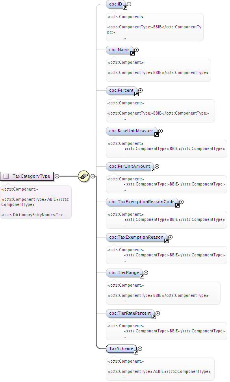This screenshot has height=382, width=230.
Task: Click the annotation under cbc:TierRange
Action: (163, 293)
